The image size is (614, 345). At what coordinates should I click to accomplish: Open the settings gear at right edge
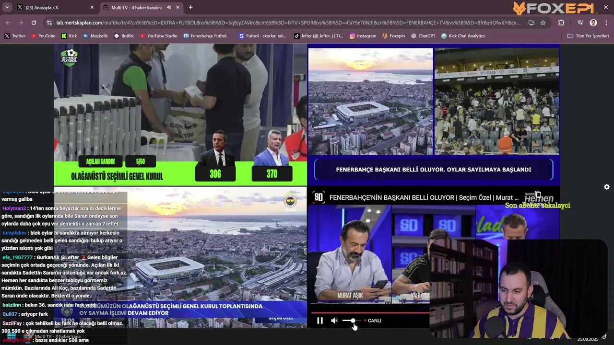607,187
